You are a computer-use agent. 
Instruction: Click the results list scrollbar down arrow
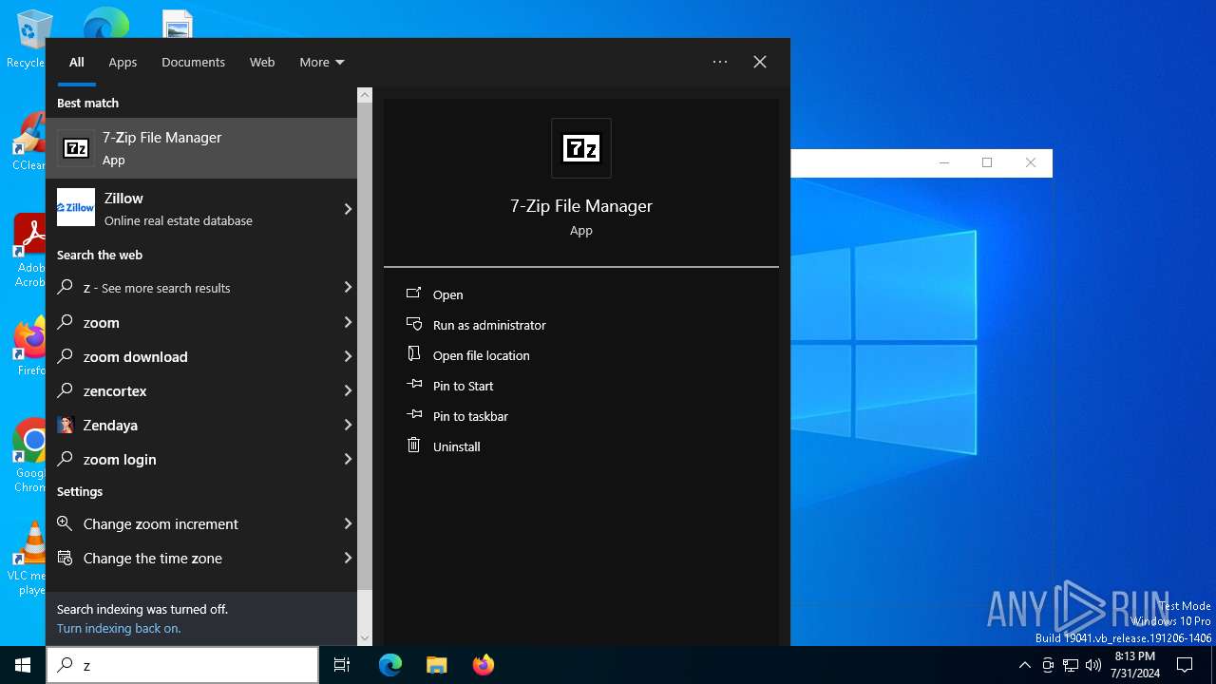365,638
